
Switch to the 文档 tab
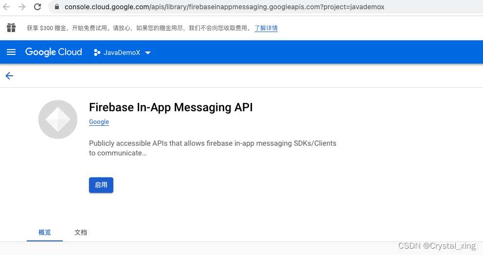(81, 233)
